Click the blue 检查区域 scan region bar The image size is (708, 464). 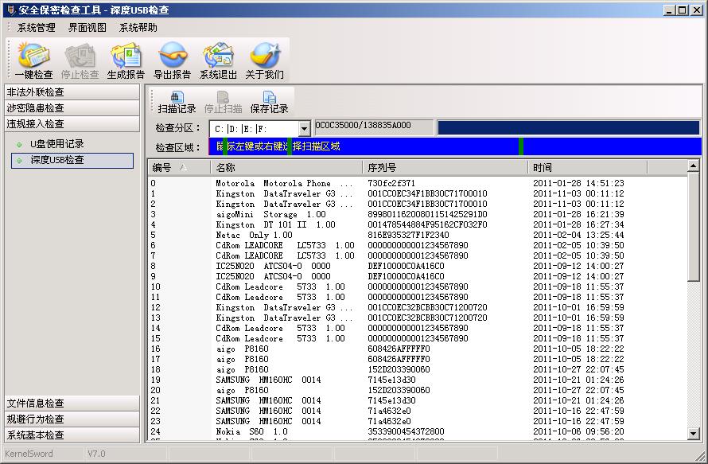[455, 146]
